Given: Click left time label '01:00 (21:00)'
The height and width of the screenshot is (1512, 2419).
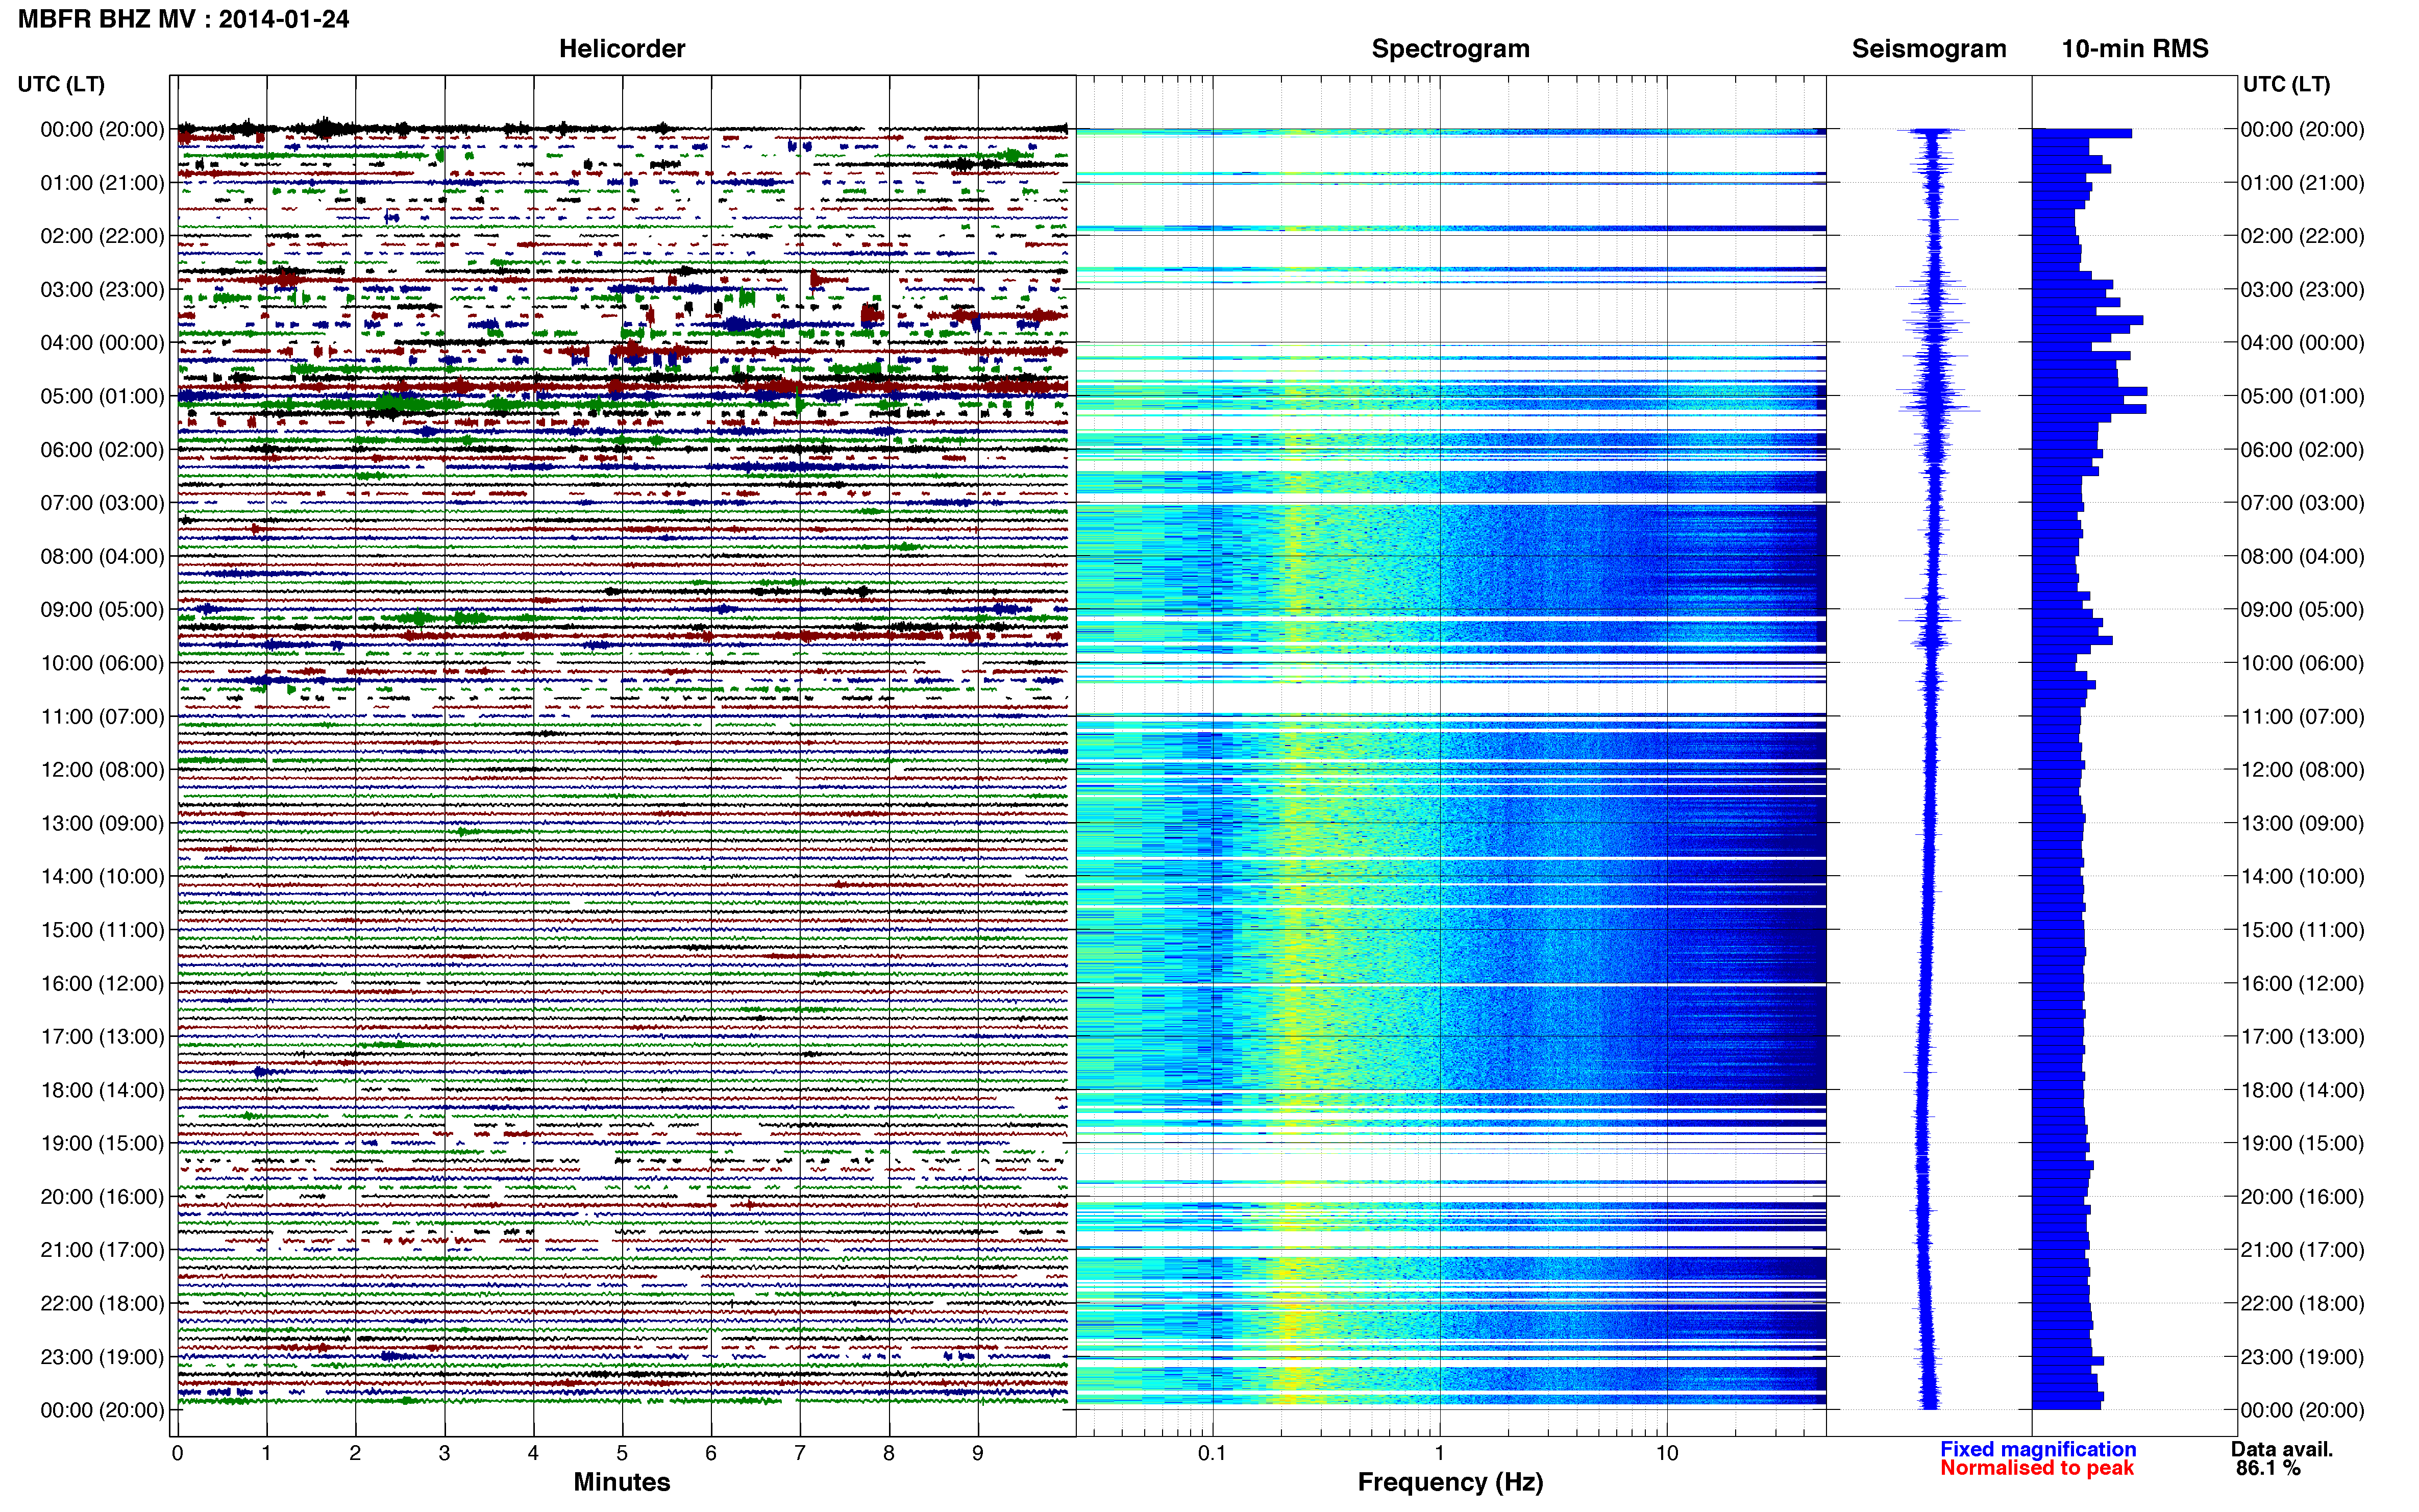Looking at the screenshot, I should tap(102, 183).
